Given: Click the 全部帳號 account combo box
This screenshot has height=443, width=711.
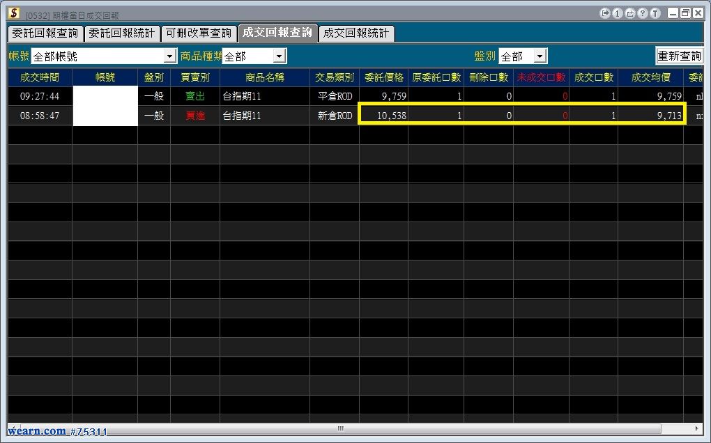Looking at the screenshot, I should click(x=103, y=56).
